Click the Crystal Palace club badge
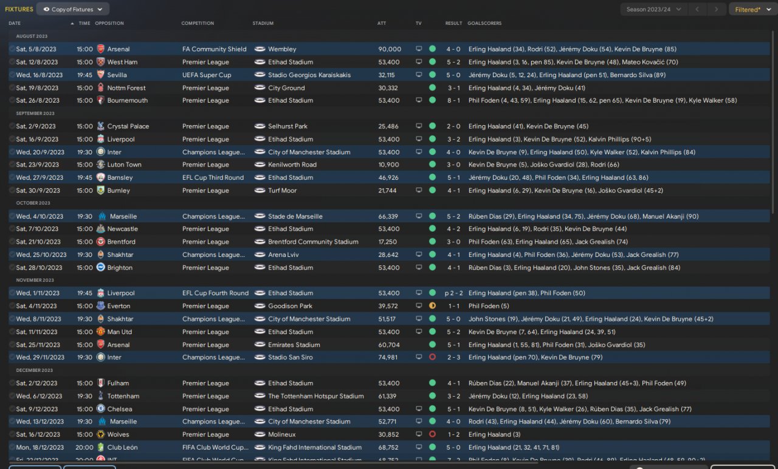778x469 pixels. (101, 126)
